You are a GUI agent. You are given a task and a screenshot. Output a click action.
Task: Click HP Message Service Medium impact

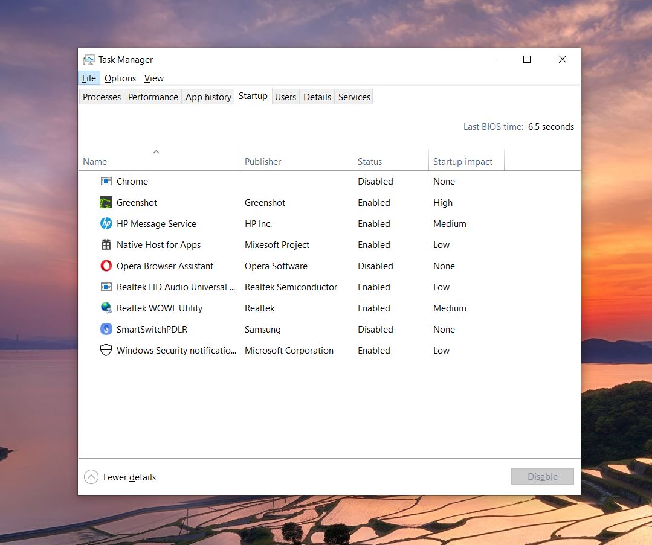[x=450, y=223]
